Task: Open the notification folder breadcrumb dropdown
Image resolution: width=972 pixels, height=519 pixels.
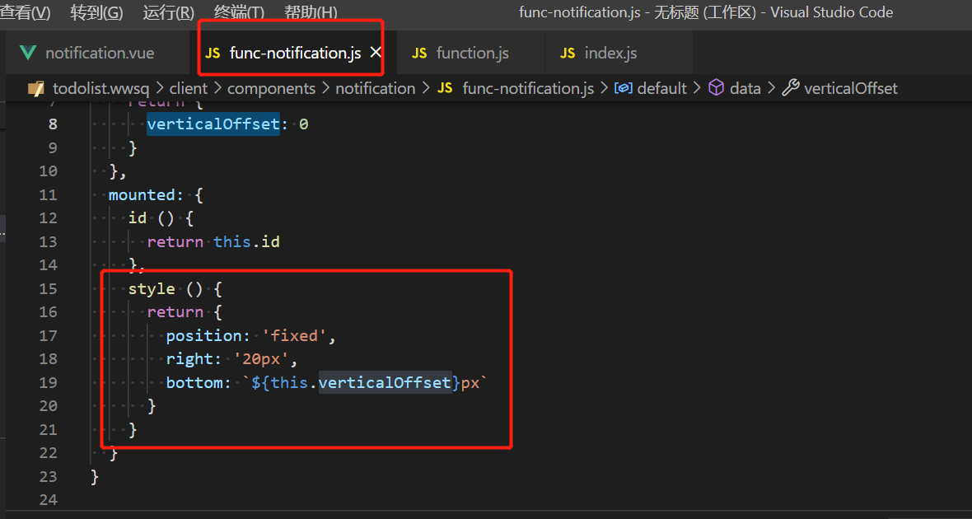Action: coord(375,88)
